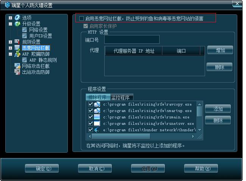Uncheck the ravcopy.exe checkbox
The width and height of the screenshot is (246, 181).
pos(91,104)
